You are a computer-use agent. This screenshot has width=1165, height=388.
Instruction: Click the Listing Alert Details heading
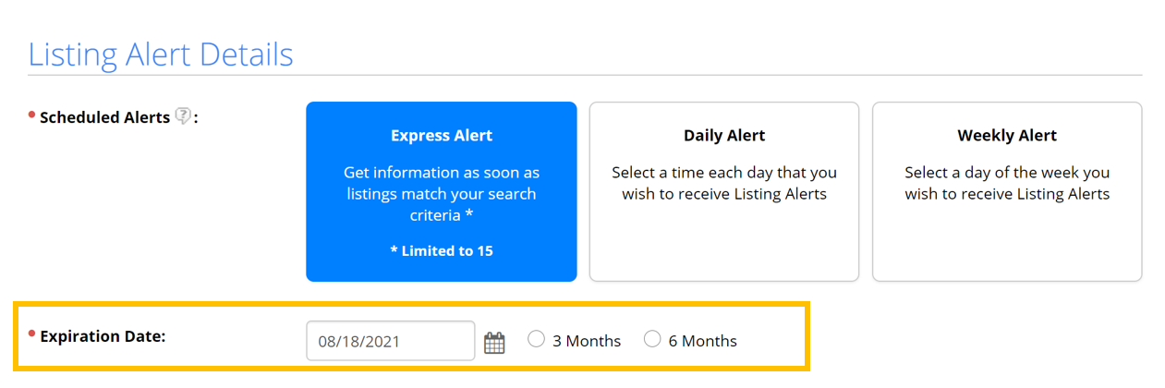coord(161,55)
